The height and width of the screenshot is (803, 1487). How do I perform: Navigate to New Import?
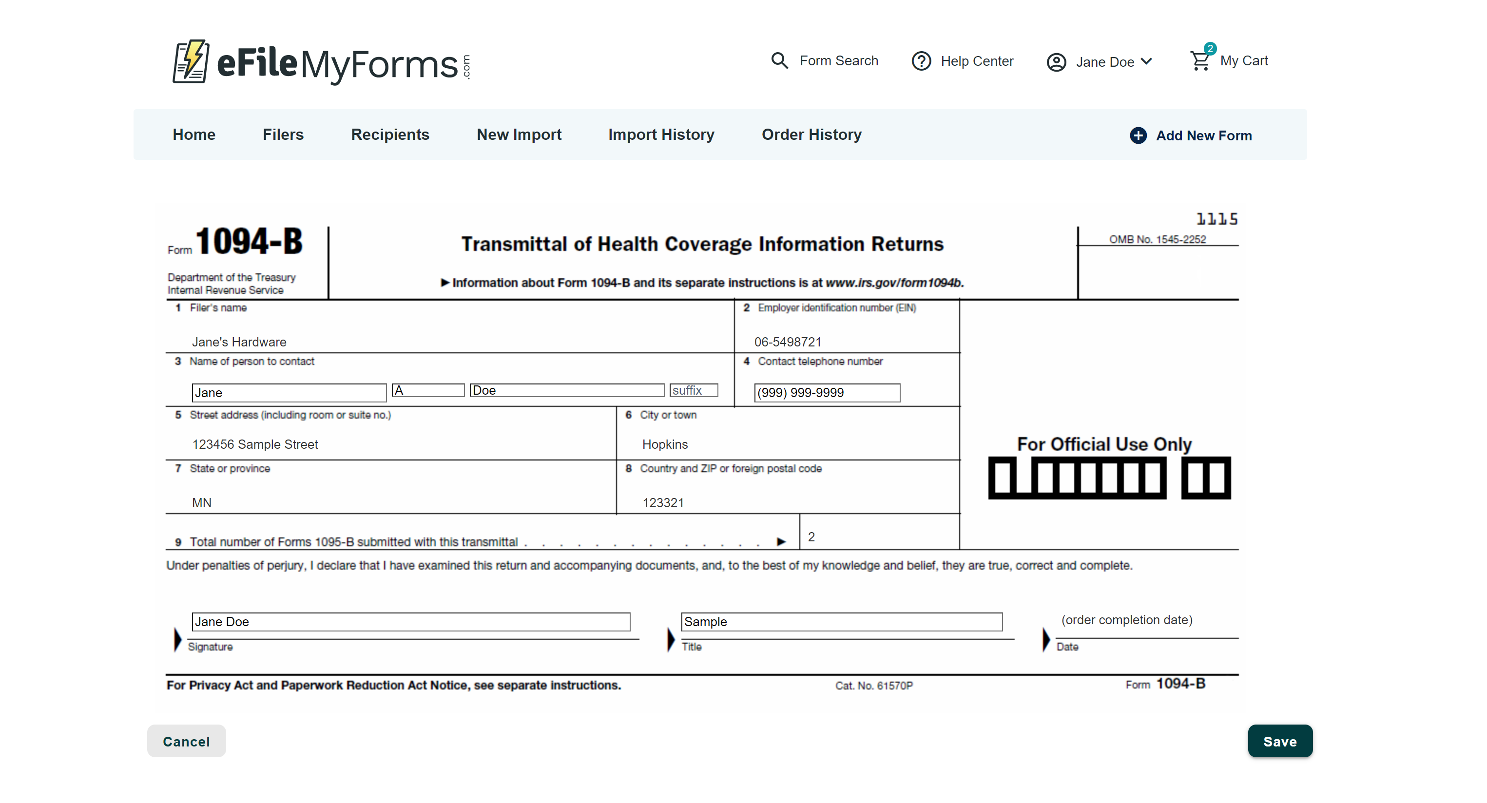tap(519, 134)
